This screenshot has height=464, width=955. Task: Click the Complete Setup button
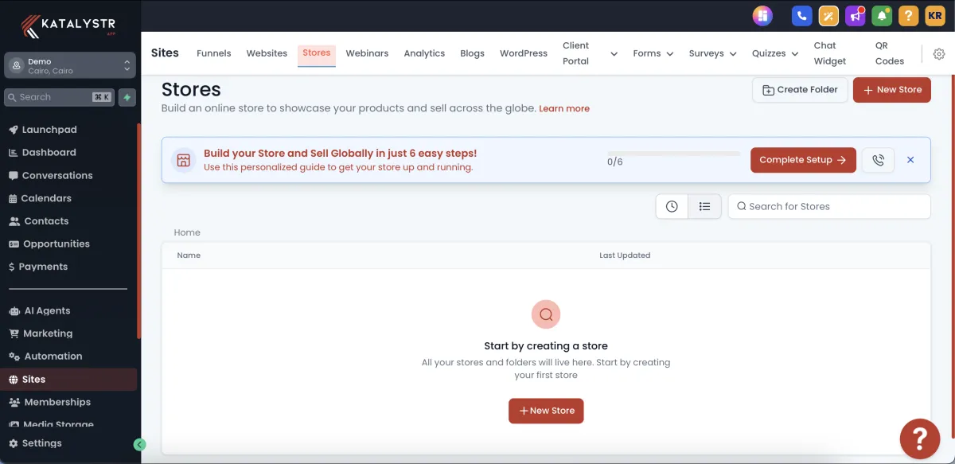[x=803, y=160]
